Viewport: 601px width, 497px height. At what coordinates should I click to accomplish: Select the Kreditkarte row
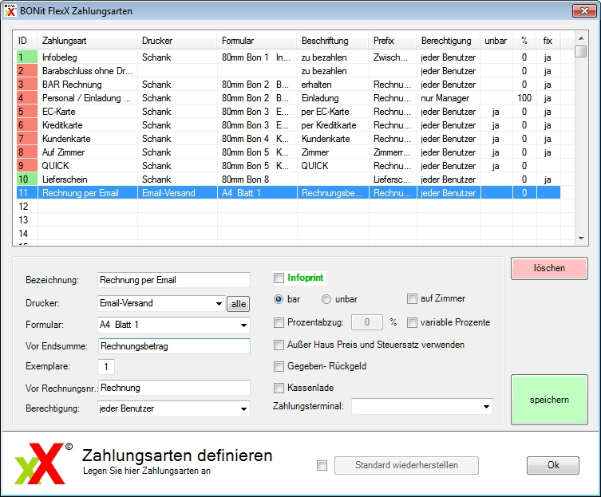click(288, 125)
